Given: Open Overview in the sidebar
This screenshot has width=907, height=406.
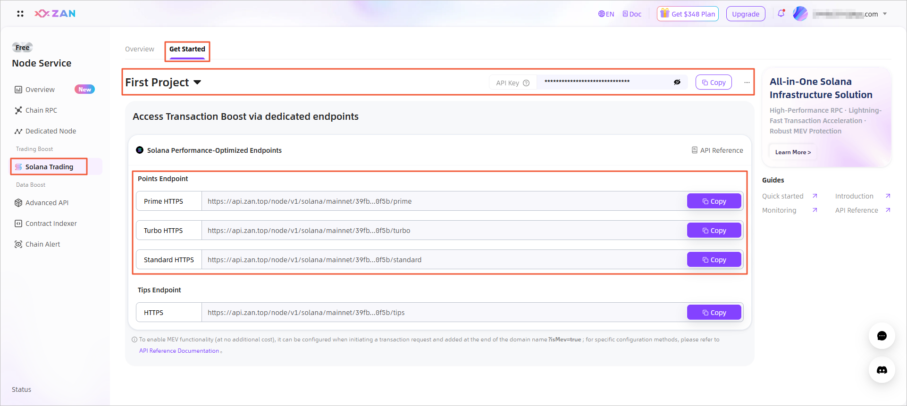Looking at the screenshot, I should [40, 90].
